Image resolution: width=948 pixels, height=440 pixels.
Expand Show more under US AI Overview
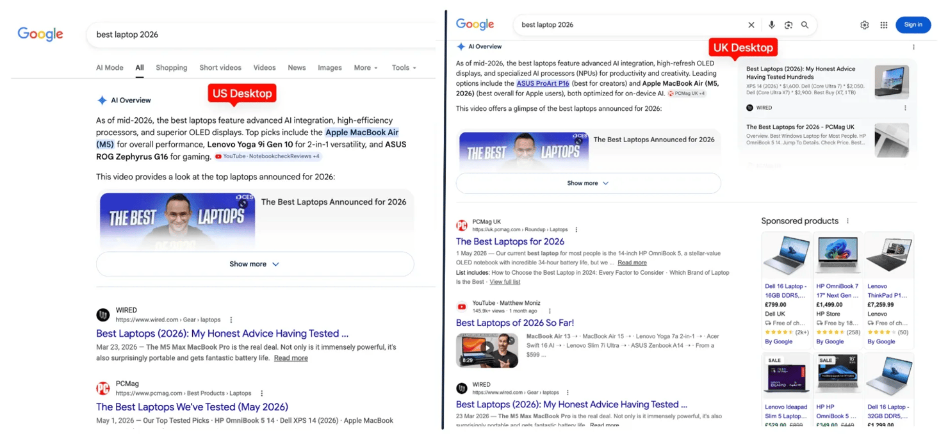pyautogui.click(x=255, y=264)
